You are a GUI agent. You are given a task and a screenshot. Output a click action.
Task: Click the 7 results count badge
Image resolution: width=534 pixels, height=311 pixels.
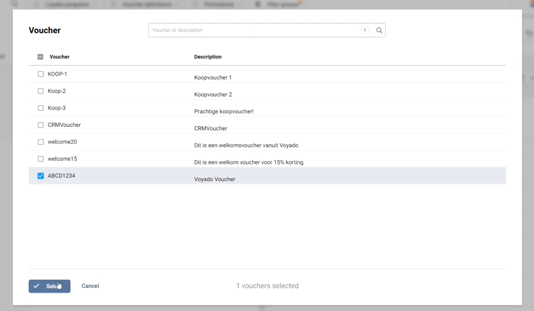click(365, 30)
